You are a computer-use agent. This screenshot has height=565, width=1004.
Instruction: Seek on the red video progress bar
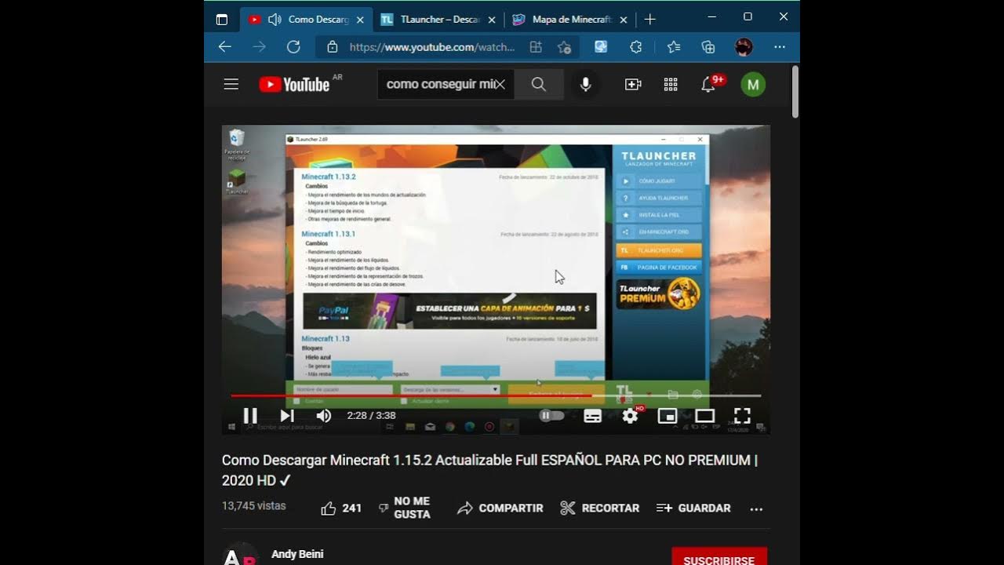click(496, 395)
